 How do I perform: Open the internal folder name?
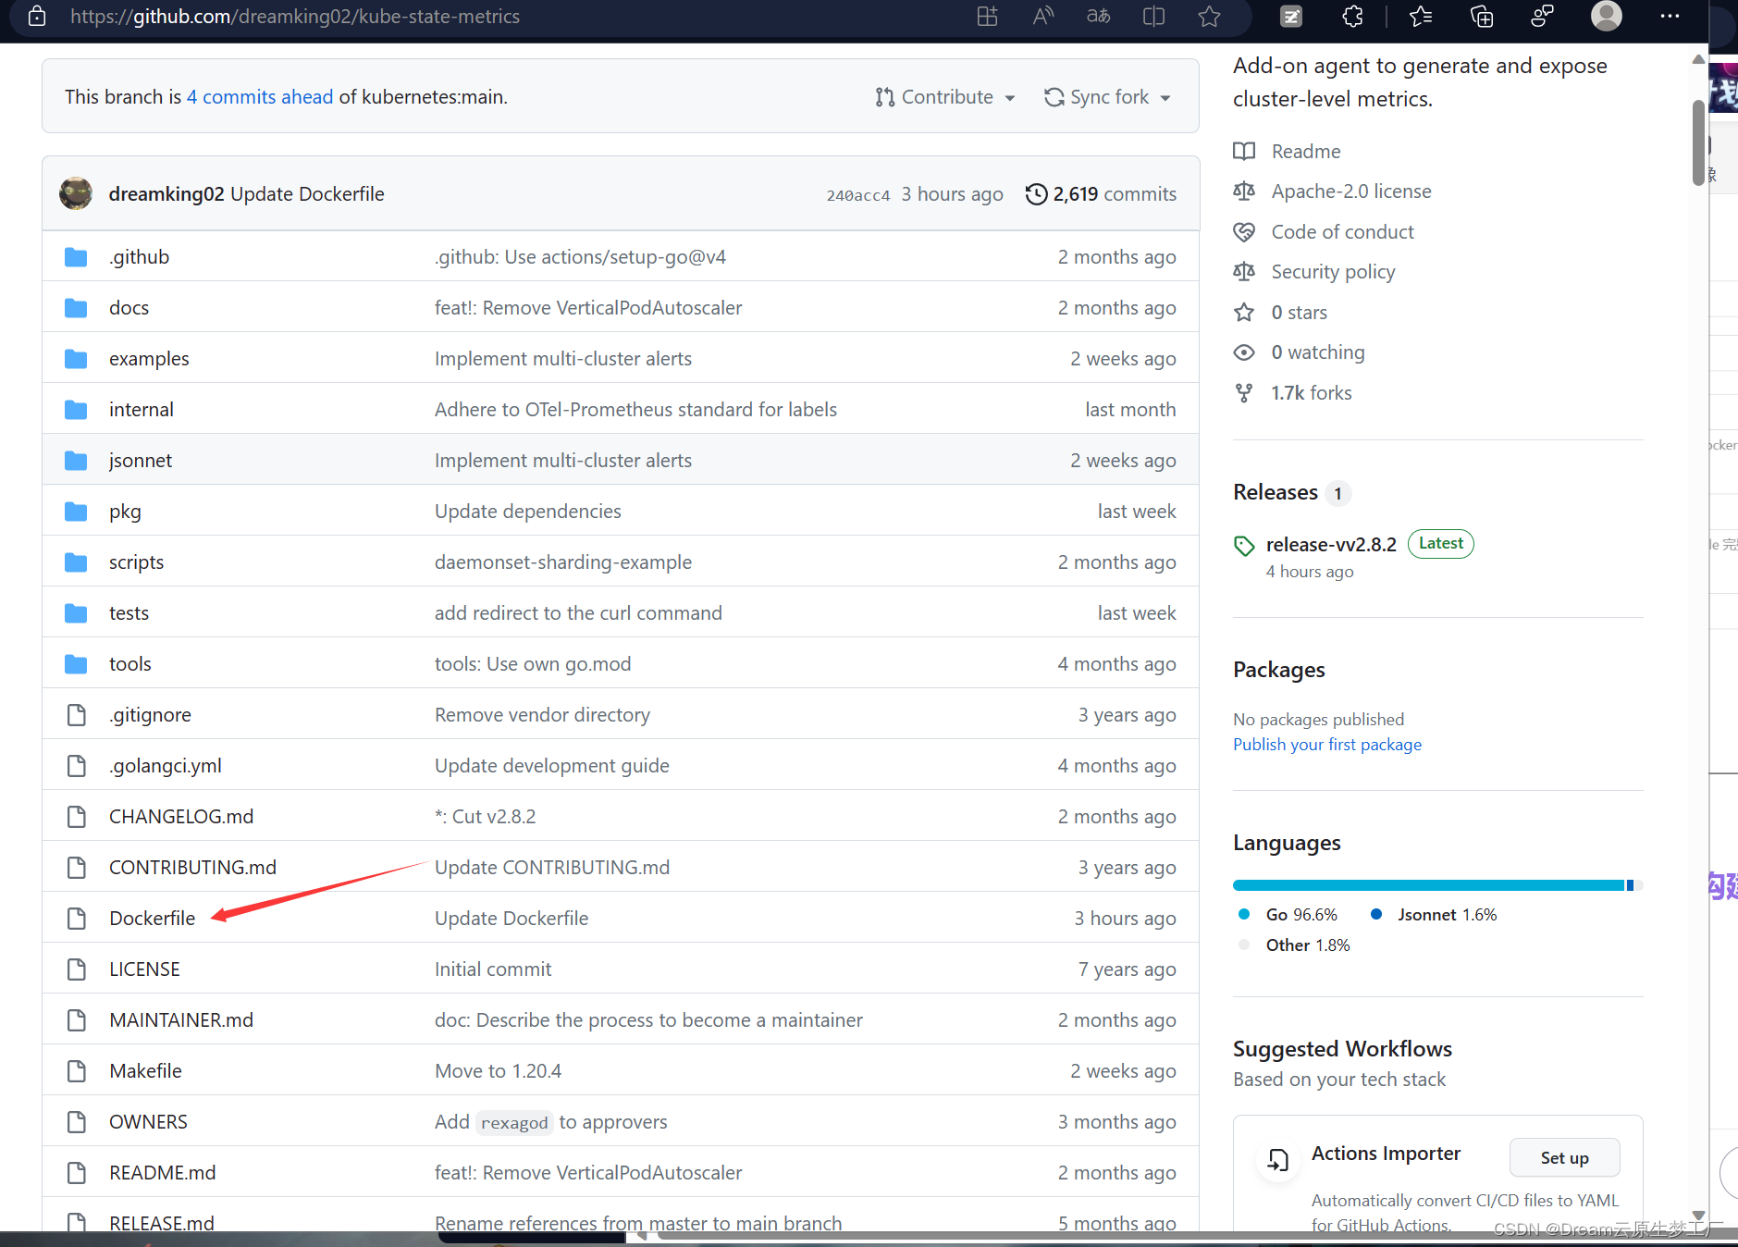click(x=142, y=410)
